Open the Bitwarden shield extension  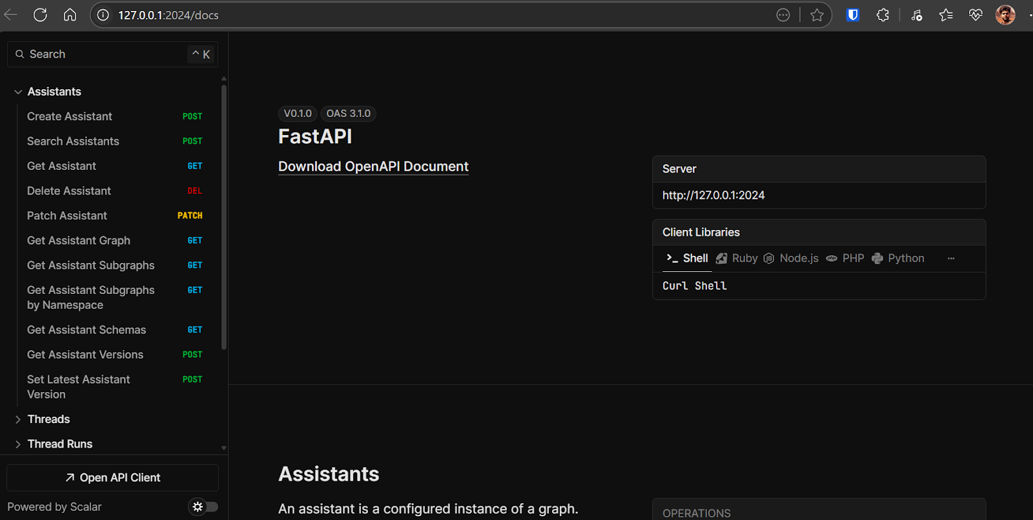click(853, 15)
